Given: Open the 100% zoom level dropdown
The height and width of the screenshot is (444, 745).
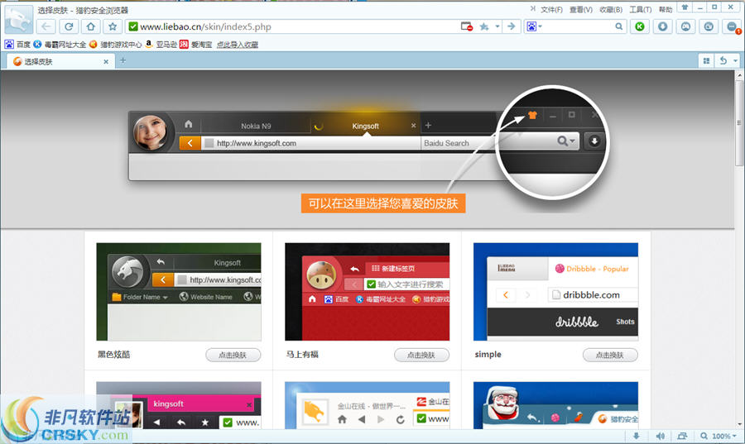Looking at the screenshot, I should point(724,436).
